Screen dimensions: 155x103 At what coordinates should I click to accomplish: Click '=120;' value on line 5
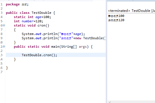(x=38, y=21)
